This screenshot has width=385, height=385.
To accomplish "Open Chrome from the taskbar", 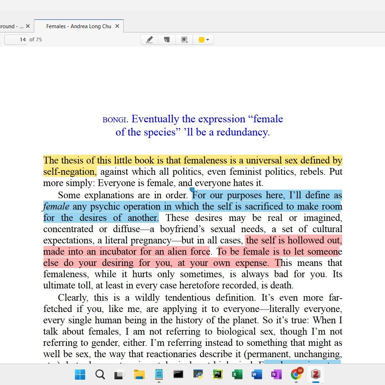I will (x=296, y=374).
